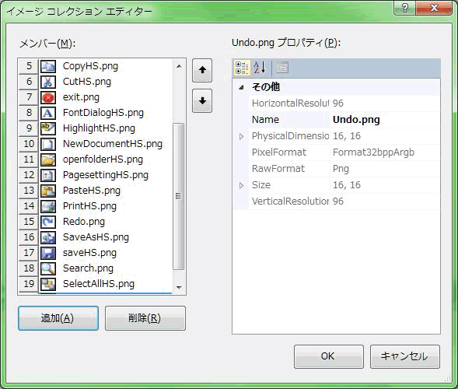Switch property grid to Categorized view
458x389 pixels.
tap(242, 68)
